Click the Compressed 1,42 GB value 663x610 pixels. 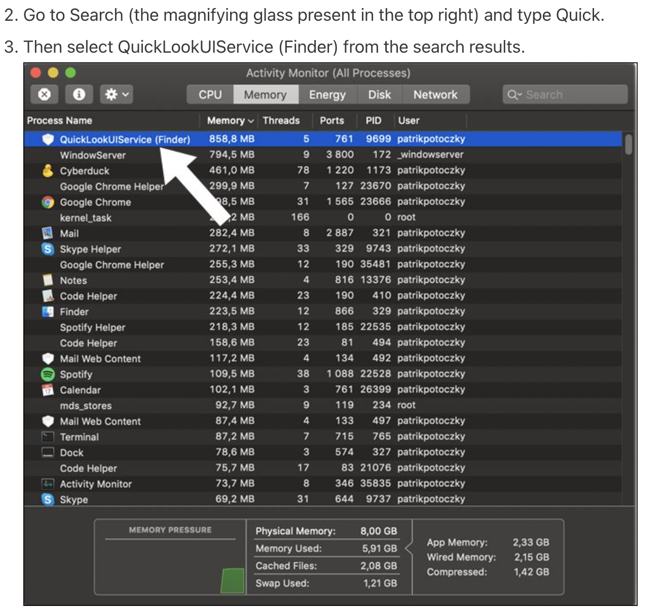pyautogui.click(x=532, y=571)
